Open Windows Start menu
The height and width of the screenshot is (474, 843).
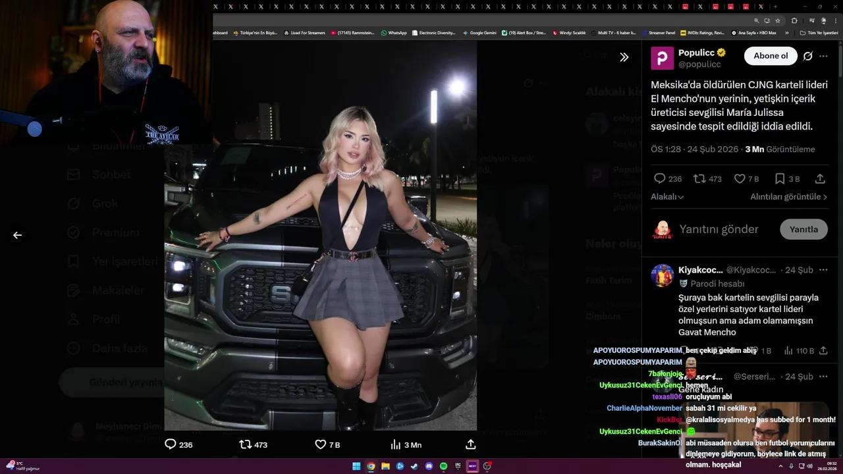pyautogui.click(x=356, y=466)
